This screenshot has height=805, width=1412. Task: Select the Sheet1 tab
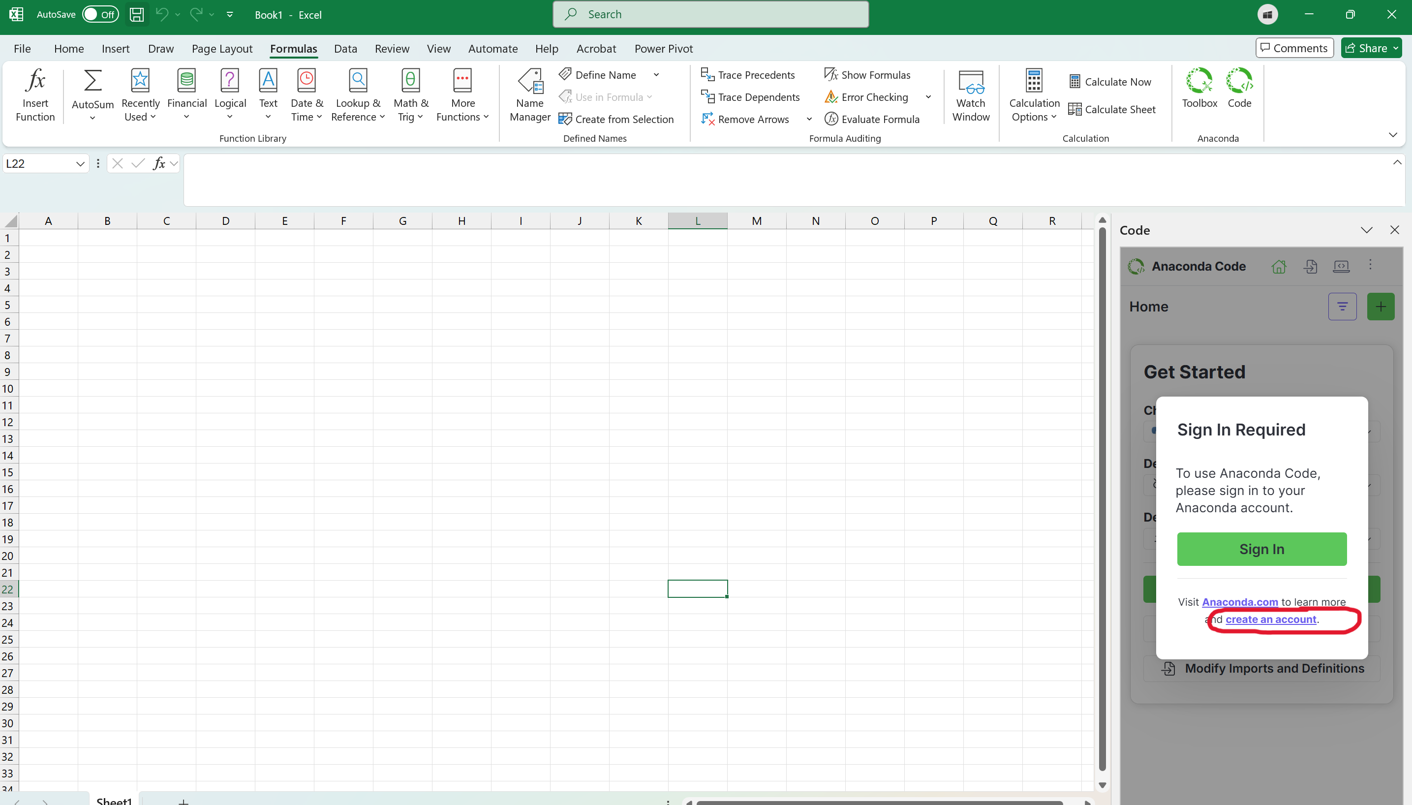(x=114, y=800)
